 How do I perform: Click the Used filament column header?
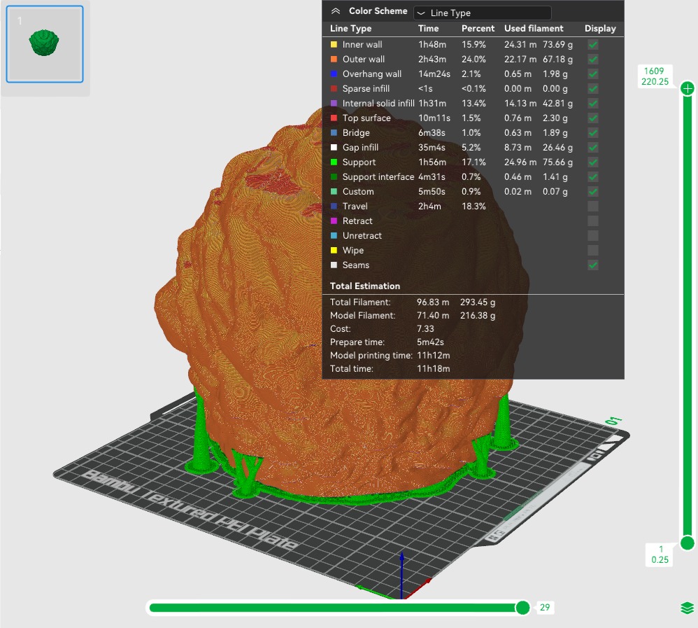tap(534, 29)
